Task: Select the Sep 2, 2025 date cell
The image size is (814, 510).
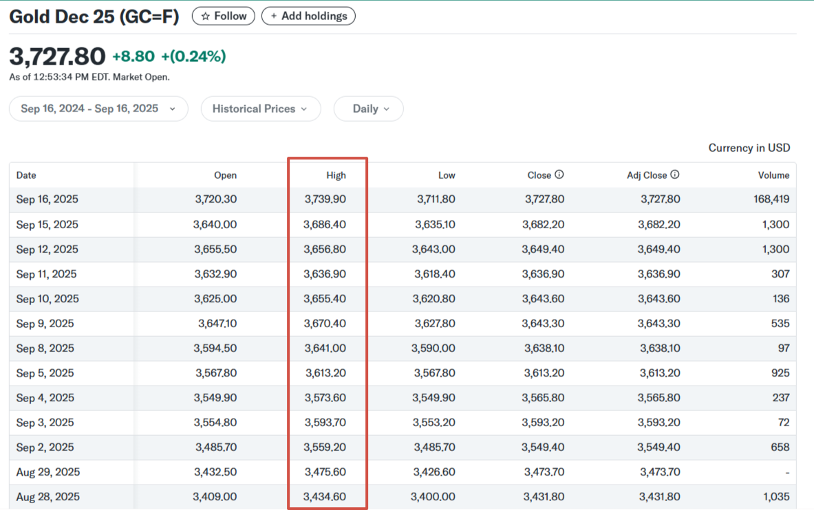Action: tap(45, 447)
